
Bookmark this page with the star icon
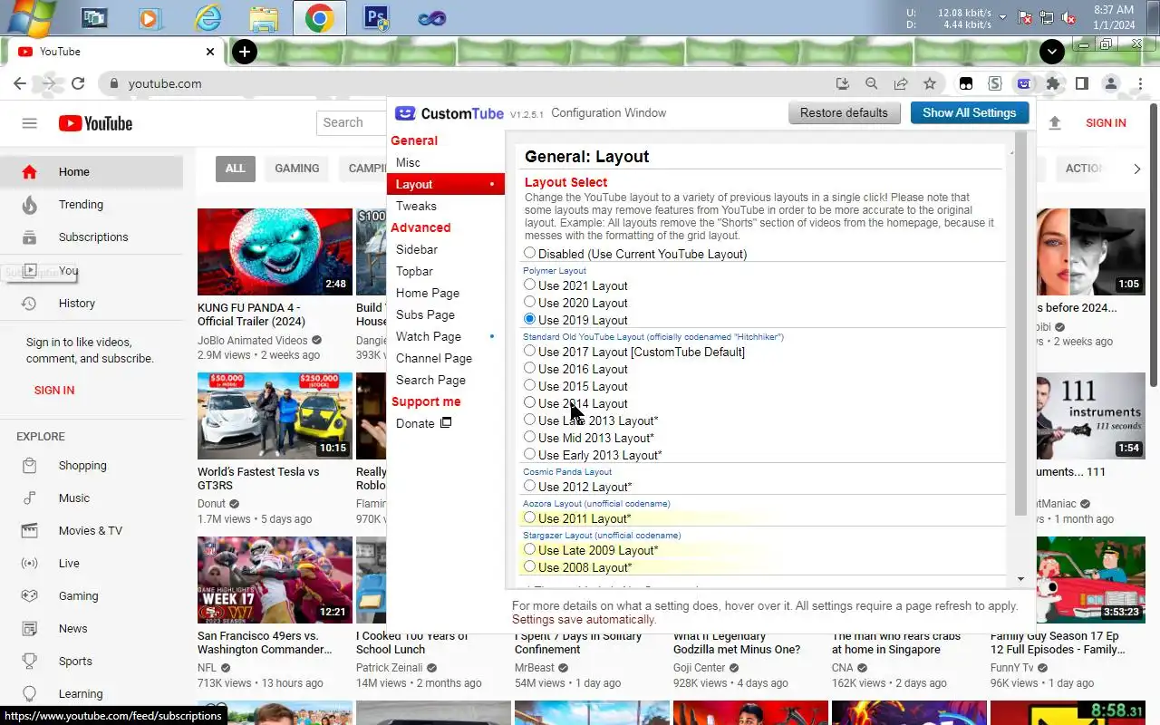click(x=930, y=83)
